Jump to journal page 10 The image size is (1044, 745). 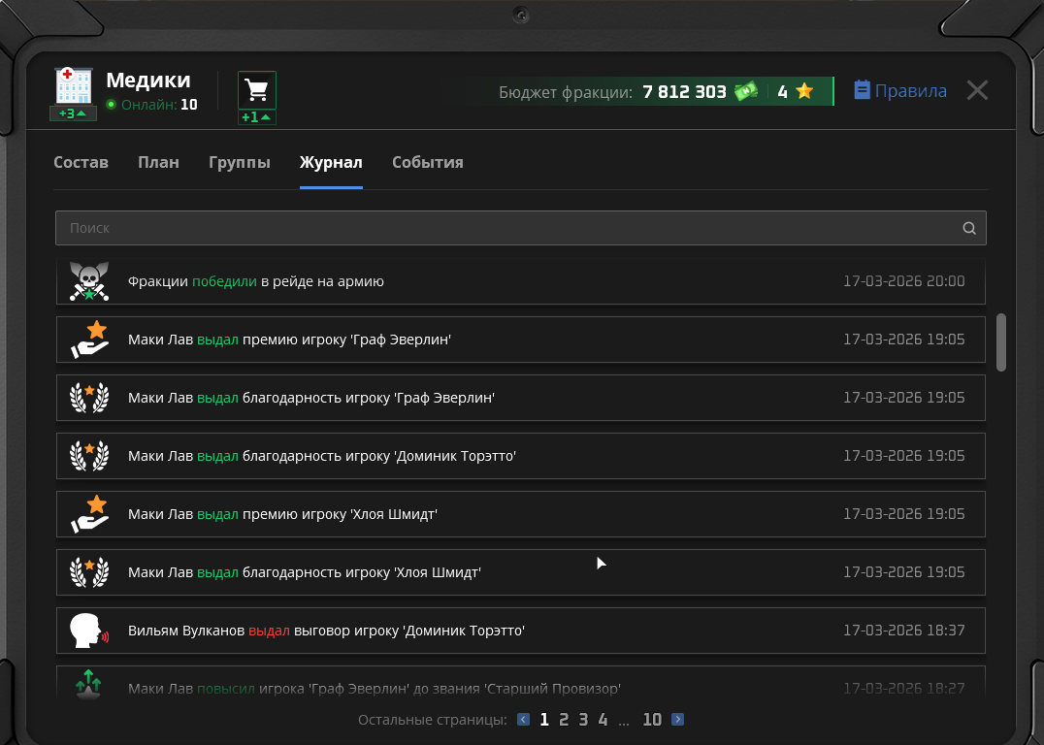[x=652, y=720]
